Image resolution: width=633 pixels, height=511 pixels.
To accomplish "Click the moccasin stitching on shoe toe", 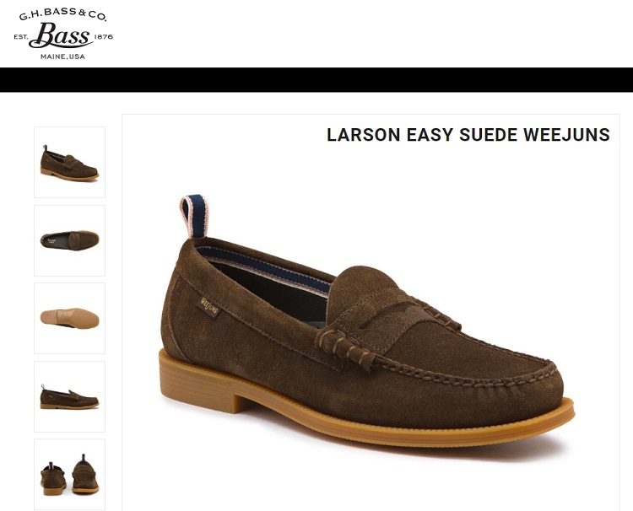I will pos(464,375).
